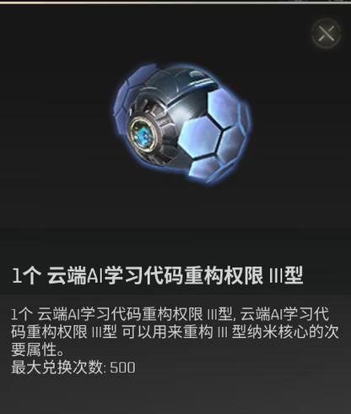Tap the armored sphere item image
Screen dimensions: 351x414
point(181,124)
